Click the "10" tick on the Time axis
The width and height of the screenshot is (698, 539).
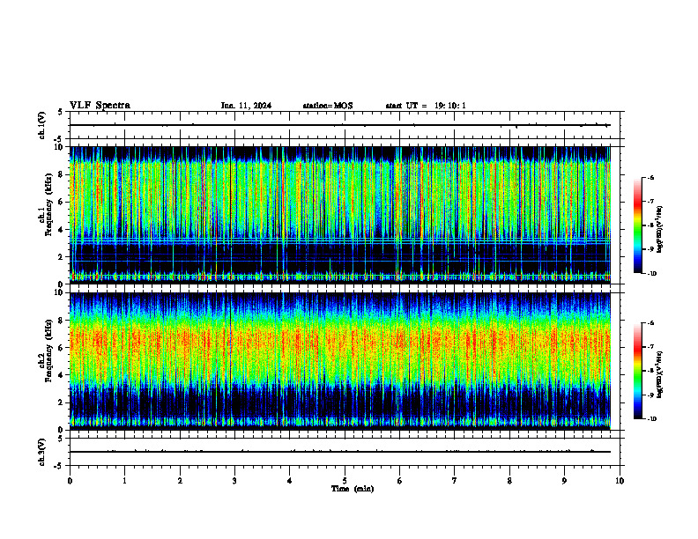[x=620, y=481]
